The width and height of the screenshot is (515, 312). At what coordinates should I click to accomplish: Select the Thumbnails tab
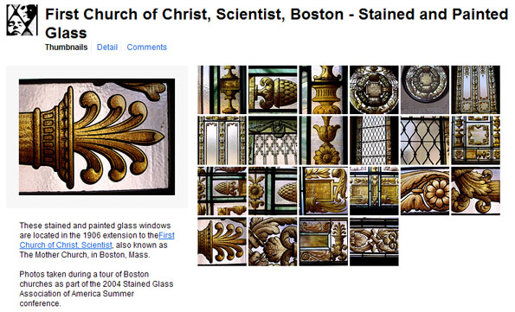pos(67,48)
